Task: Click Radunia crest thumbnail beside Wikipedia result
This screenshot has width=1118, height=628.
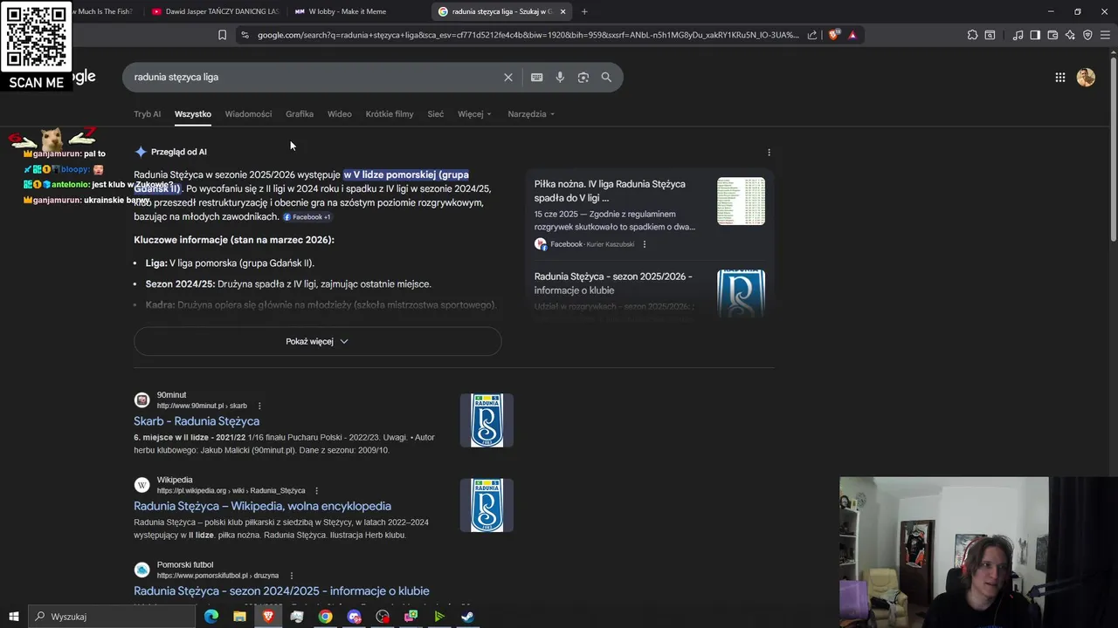Action: coord(487,505)
